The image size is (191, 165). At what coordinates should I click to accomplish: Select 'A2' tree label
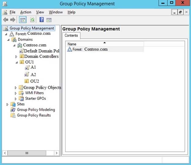pyautogui.click(x=33, y=75)
